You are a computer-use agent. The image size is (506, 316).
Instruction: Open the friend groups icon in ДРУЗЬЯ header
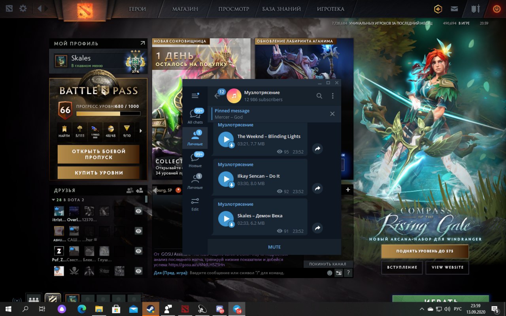pos(130,190)
